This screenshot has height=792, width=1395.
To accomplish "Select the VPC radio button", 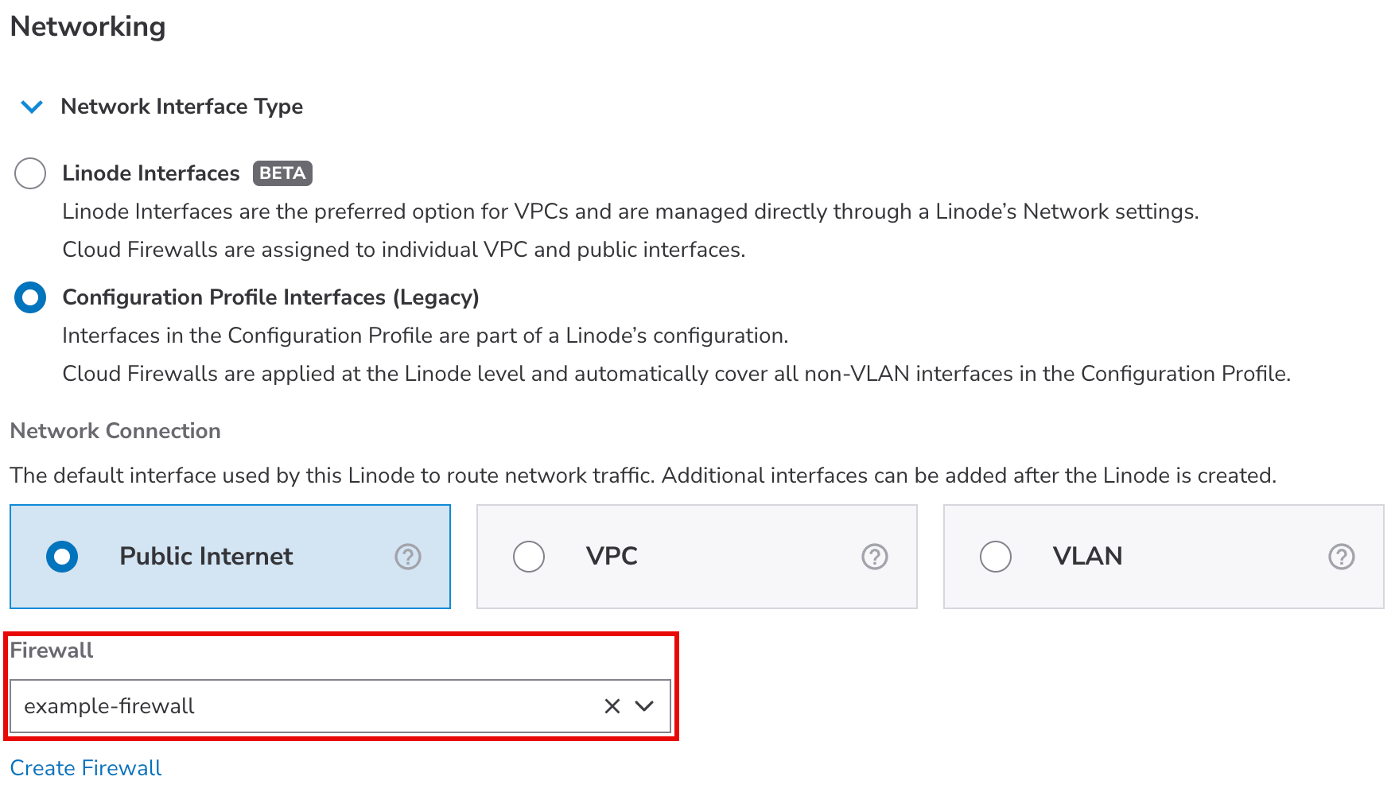I will coord(529,557).
